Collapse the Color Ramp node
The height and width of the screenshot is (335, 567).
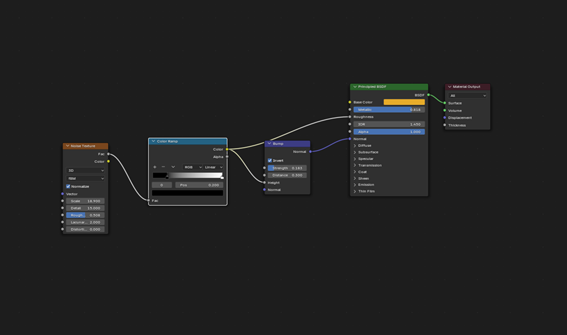(x=153, y=141)
